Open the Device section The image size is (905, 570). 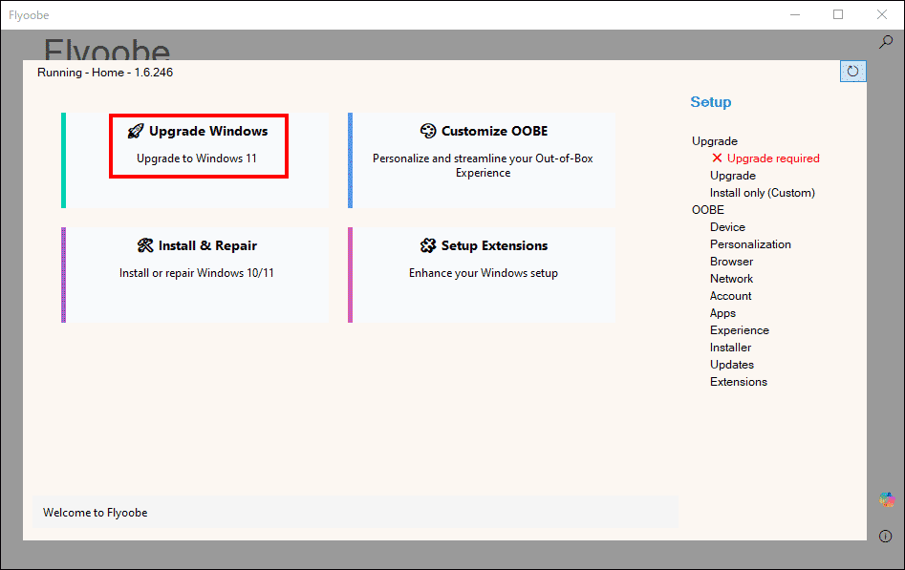[727, 227]
